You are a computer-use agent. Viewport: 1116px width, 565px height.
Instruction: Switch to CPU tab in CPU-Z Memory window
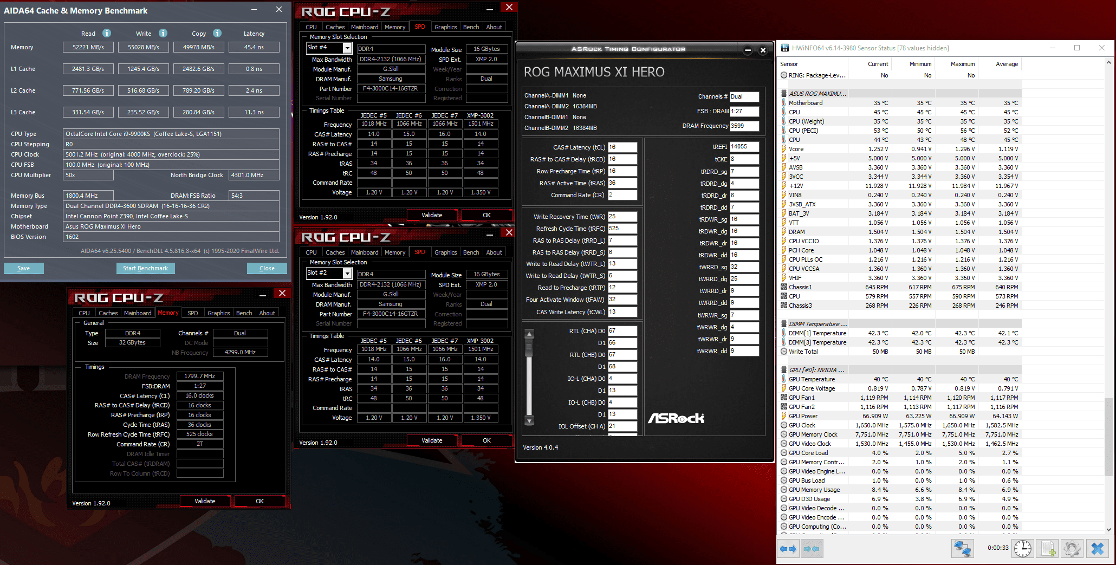[84, 313]
